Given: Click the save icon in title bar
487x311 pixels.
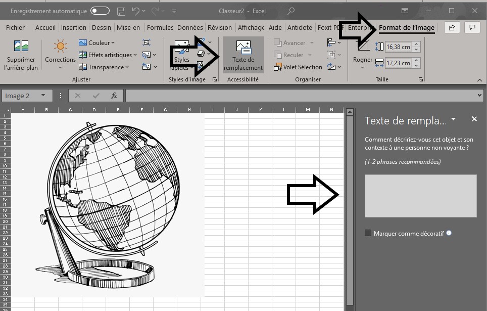Looking at the screenshot, I should click(x=121, y=11).
